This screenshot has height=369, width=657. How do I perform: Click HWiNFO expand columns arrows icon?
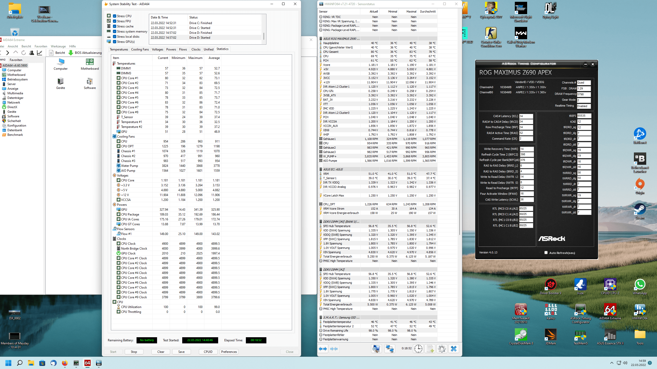coord(323,349)
